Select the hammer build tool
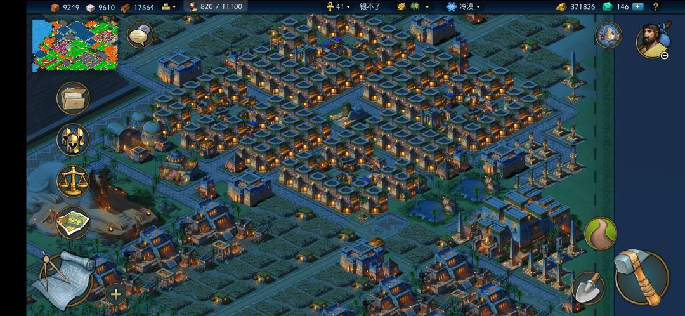 (641, 277)
